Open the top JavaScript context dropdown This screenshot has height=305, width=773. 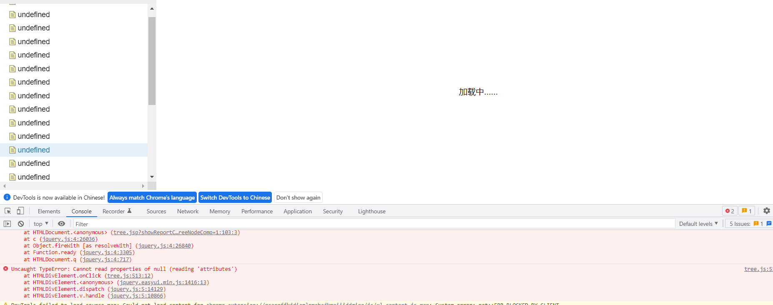pyautogui.click(x=41, y=224)
